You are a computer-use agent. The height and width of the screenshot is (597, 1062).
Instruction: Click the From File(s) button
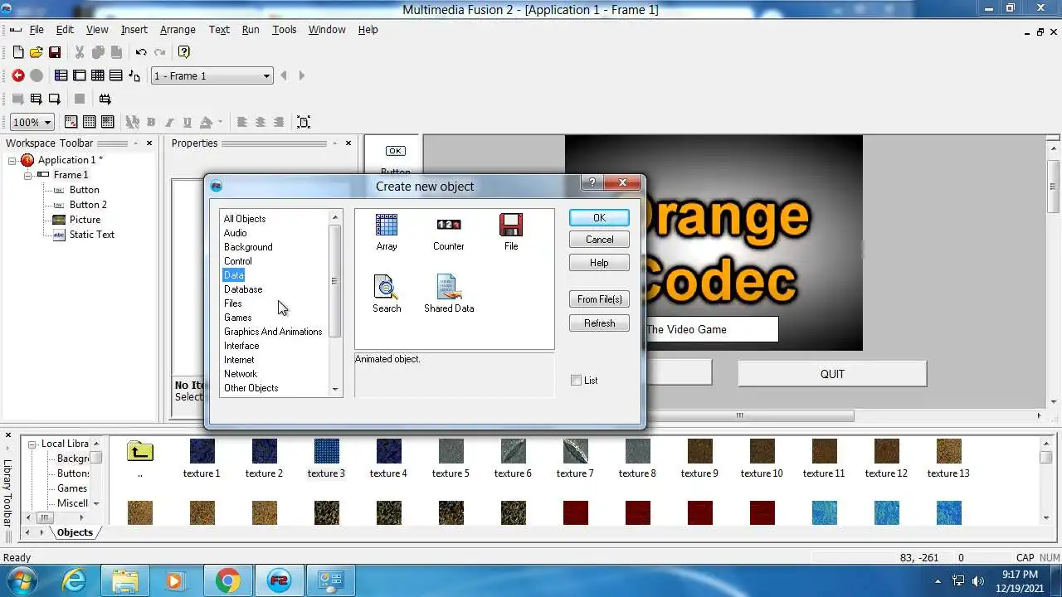pyautogui.click(x=599, y=299)
